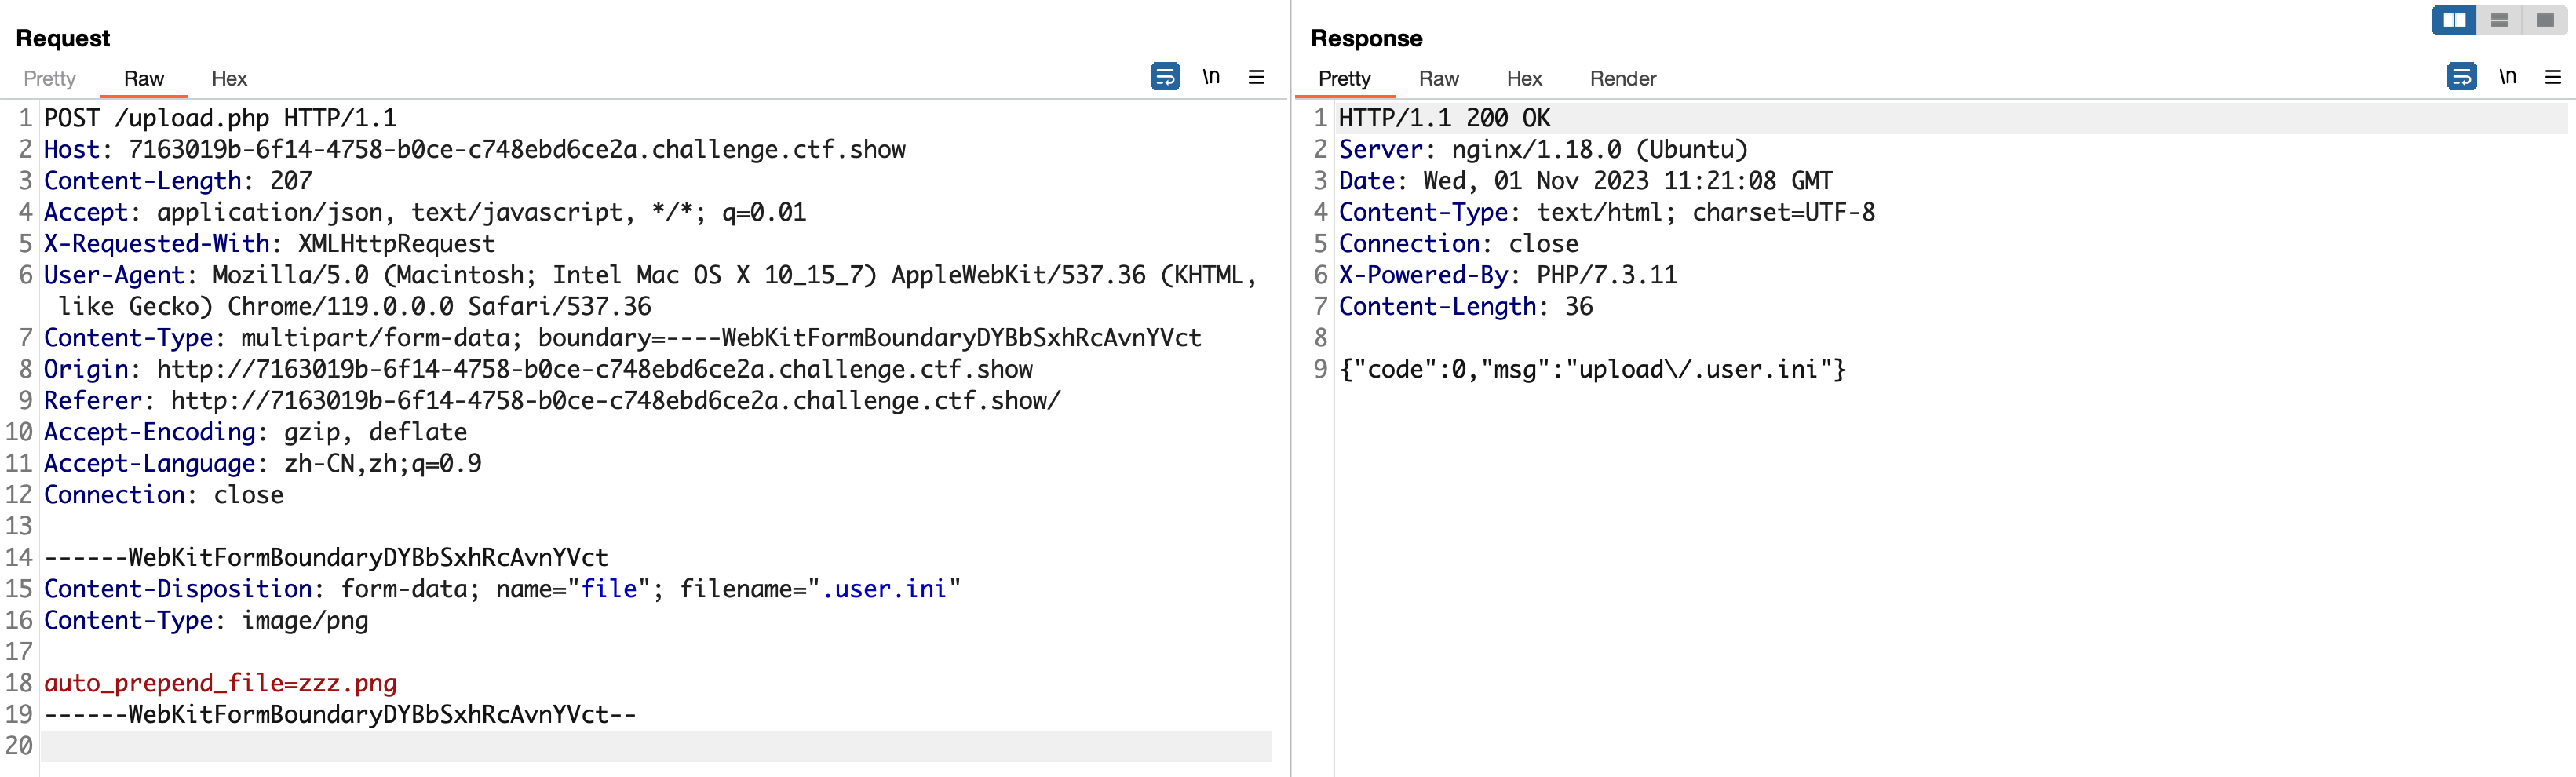The width and height of the screenshot is (2576, 777).
Task: Click the 'POST /upload.php HTTP/1.1' request line
Action: [220, 118]
